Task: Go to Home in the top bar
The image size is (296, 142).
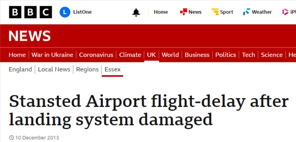Action: click(161, 12)
